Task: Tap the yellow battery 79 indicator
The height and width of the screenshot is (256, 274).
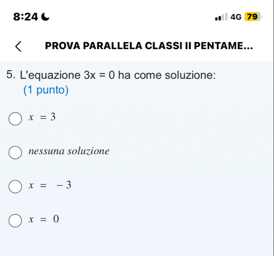Action: (253, 17)
